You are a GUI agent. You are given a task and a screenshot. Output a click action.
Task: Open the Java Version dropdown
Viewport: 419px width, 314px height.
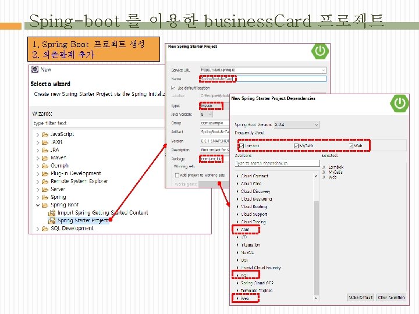tap(210, 115)
